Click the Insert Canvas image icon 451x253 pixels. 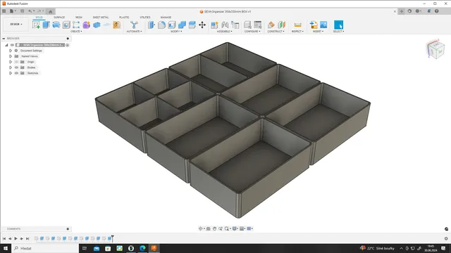[x=323, y=25]
